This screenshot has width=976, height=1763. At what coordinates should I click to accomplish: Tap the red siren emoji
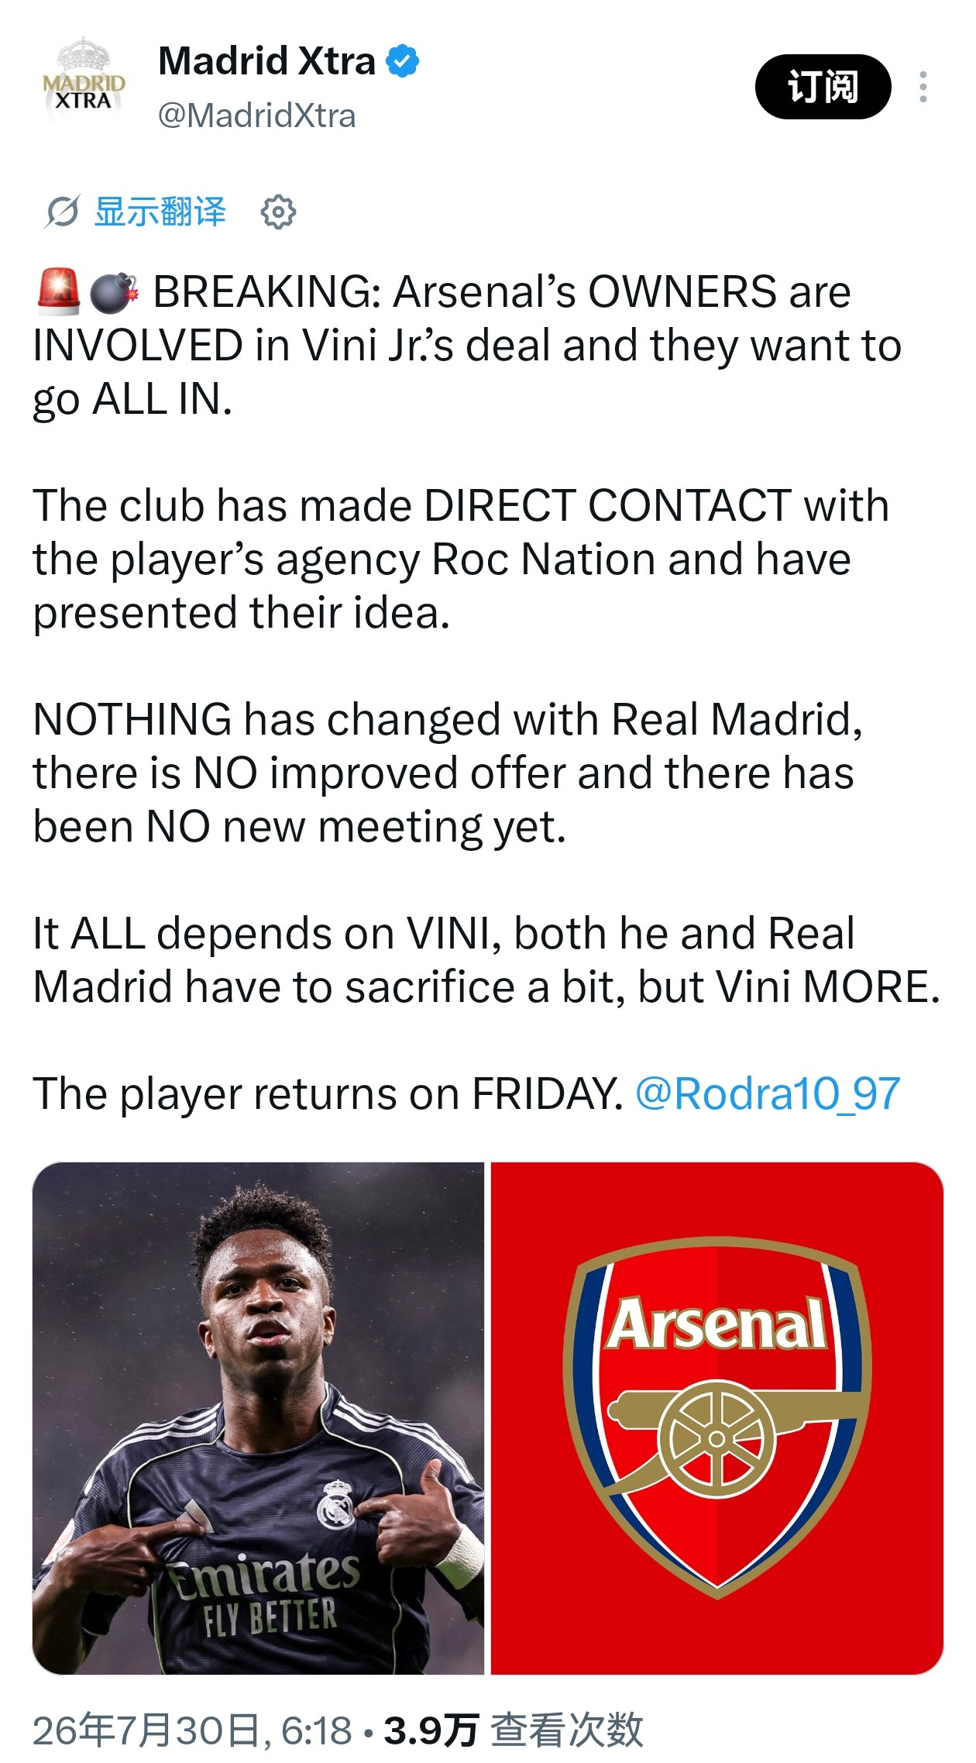(58, 292)
